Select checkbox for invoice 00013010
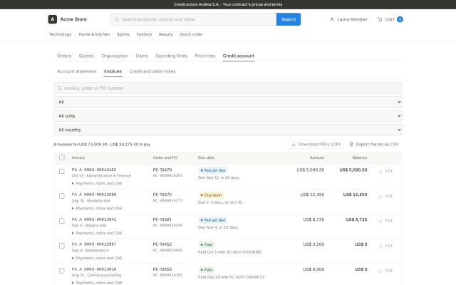The width and height of the screenshot is (456, 285). coord(62,271)
